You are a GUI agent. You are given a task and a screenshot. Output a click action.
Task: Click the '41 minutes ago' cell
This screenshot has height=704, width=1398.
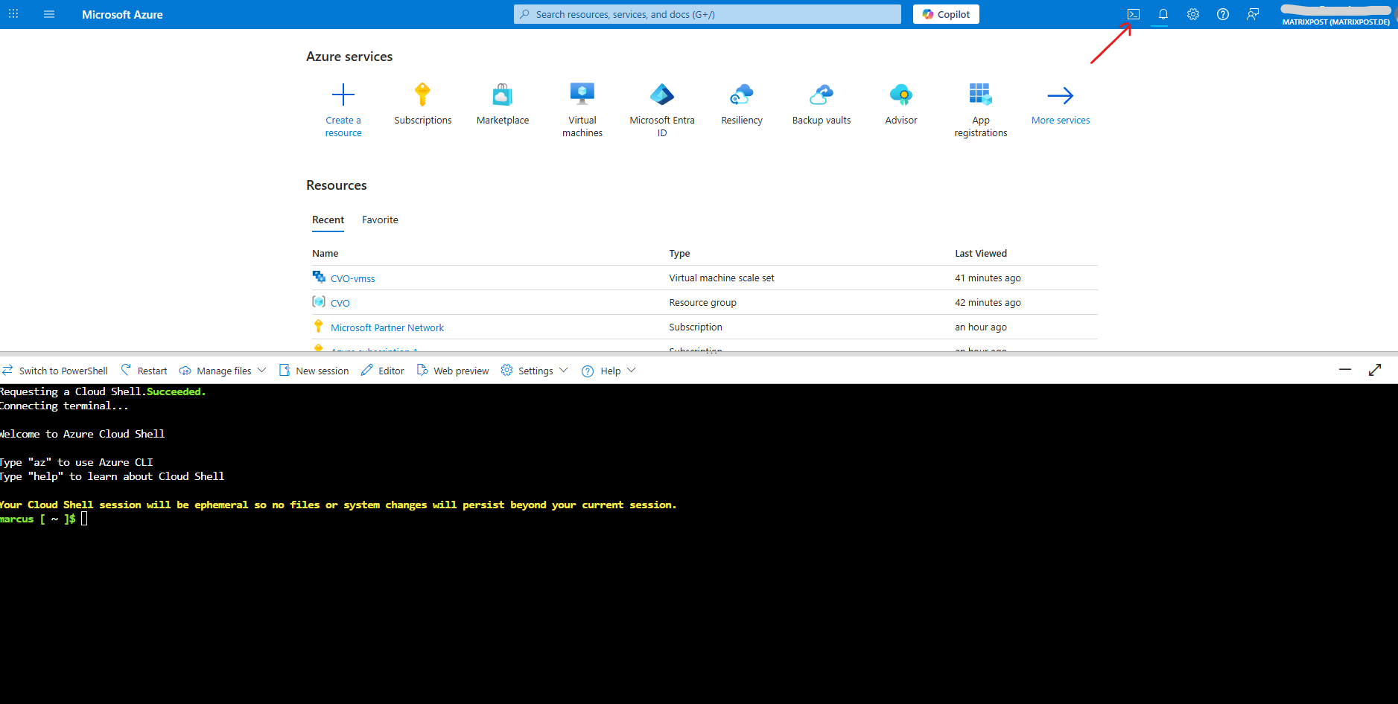click(x=988, y=278)
